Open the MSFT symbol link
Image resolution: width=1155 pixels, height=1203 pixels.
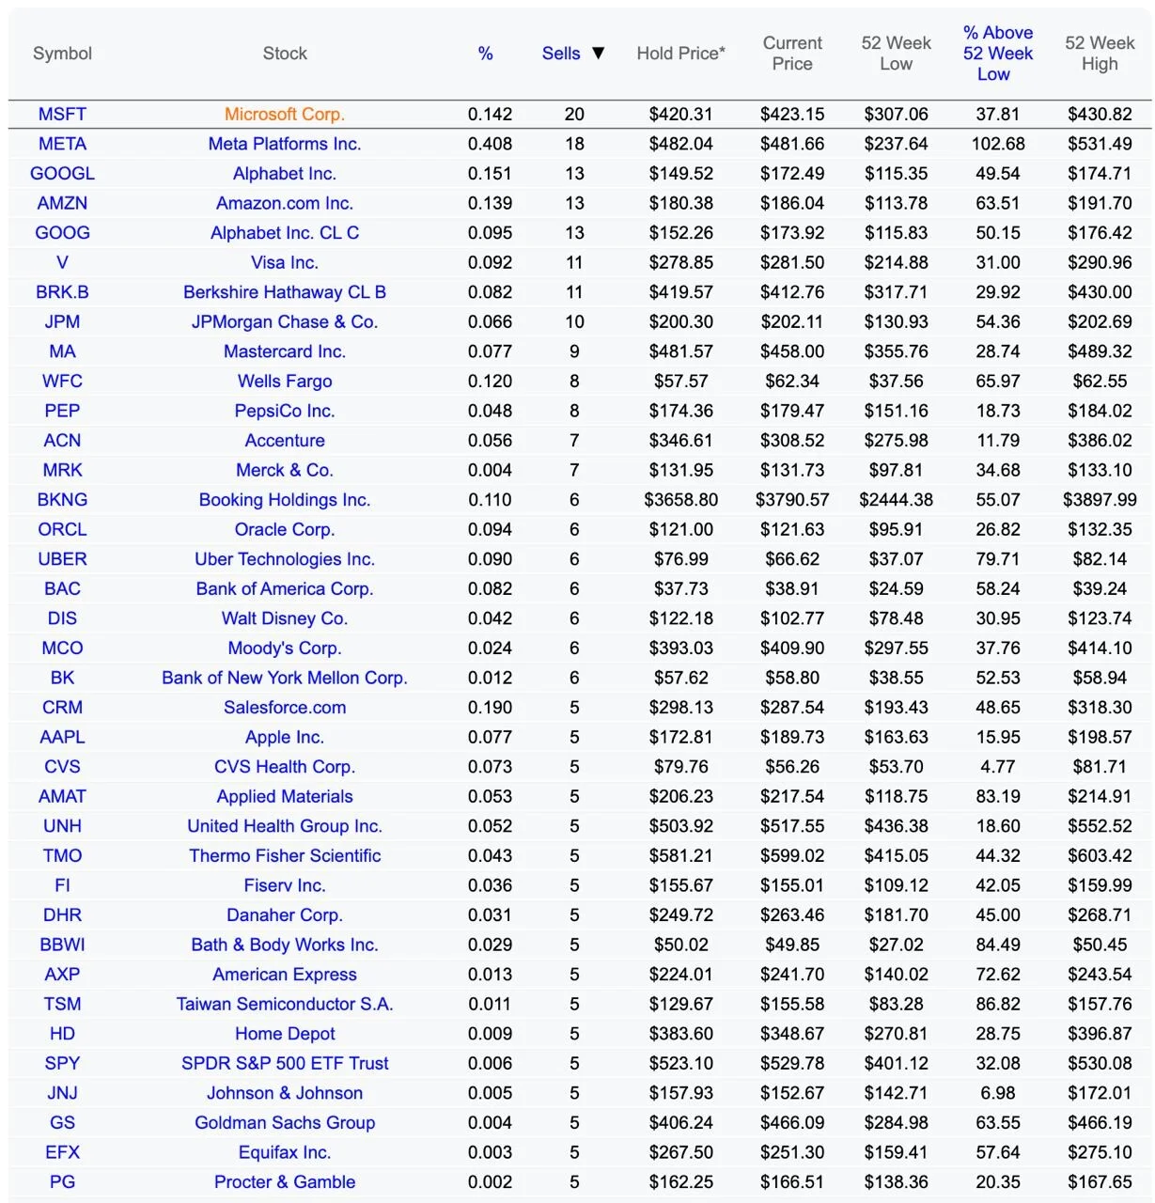click(x=62, y=114)
